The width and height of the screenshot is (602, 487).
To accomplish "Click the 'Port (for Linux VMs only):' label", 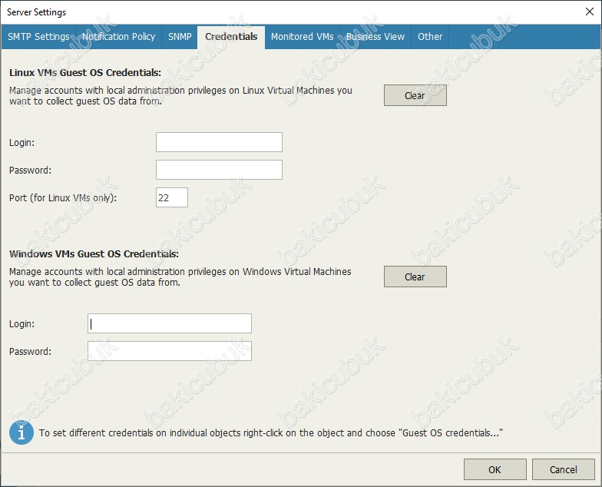I will [63, 198].
